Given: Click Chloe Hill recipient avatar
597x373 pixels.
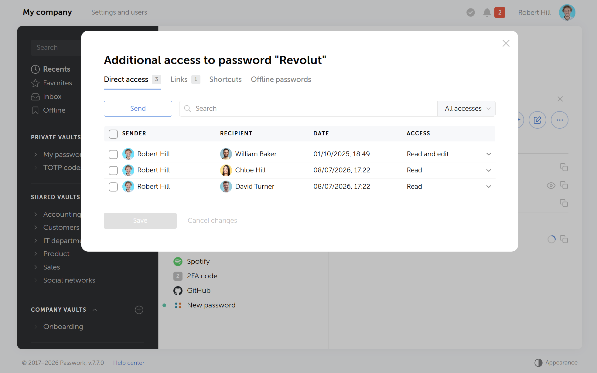Looking at the screenshot, I should [226, 170].
